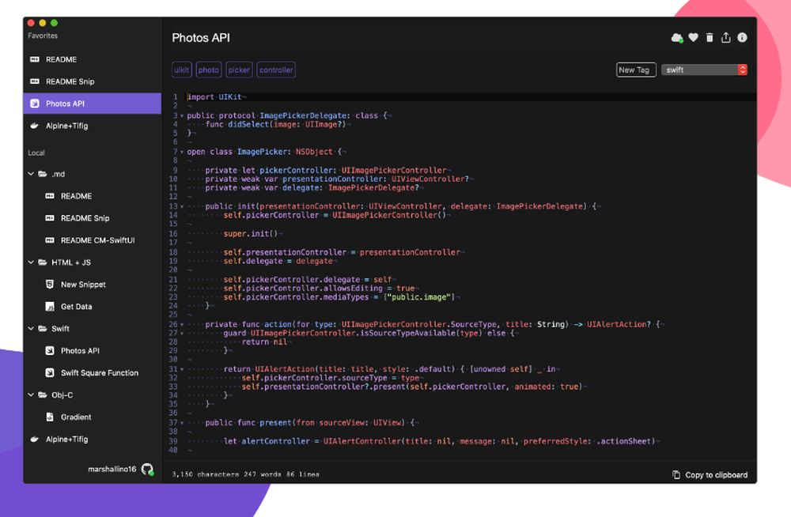This screenshot has width=791, height=517.
Task: Click marshallino16 account name
Action: point(112,470)
